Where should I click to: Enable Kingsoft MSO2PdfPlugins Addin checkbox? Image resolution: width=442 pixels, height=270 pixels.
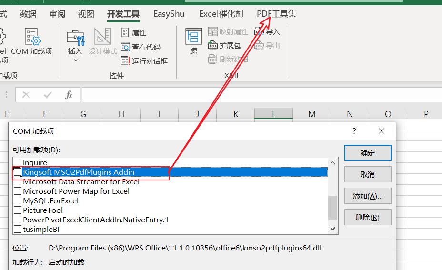pos(18,172)
